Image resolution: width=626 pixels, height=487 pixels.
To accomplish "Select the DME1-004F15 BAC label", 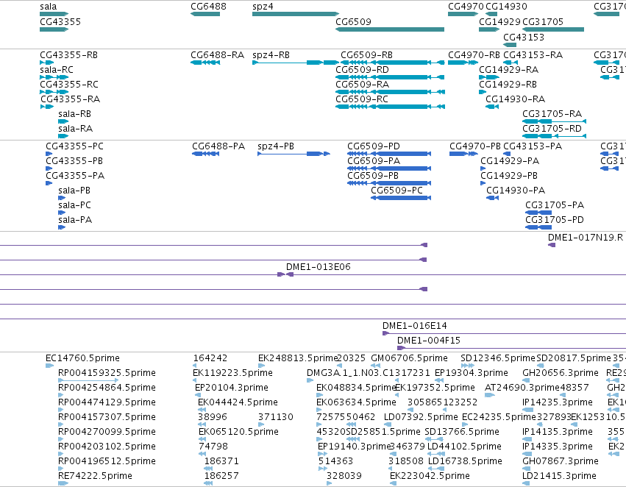I will tap(429, 341).
